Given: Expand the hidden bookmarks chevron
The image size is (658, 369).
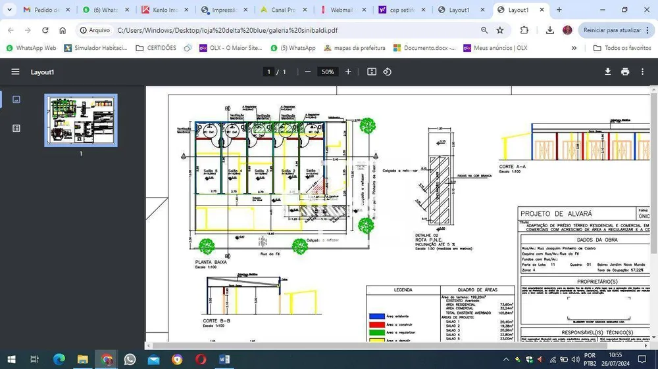Looking at the screenshot, I should pos(574,48).
